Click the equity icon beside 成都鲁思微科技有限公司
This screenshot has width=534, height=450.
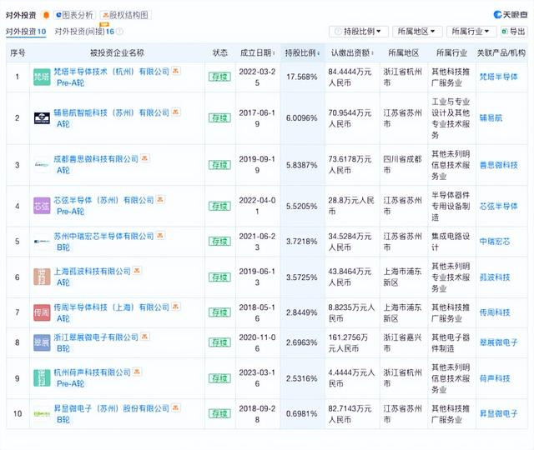(145, 158)
